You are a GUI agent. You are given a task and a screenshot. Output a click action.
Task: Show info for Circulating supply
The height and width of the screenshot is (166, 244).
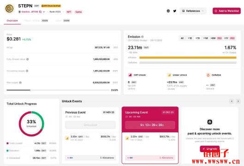tap(27, 71)
